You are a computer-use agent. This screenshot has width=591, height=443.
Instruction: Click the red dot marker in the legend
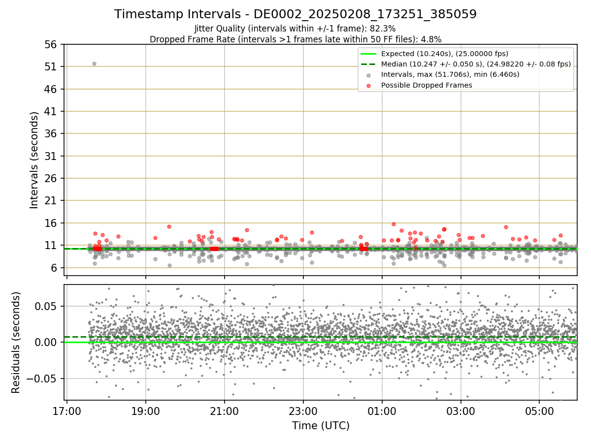(x=369, y=85)
